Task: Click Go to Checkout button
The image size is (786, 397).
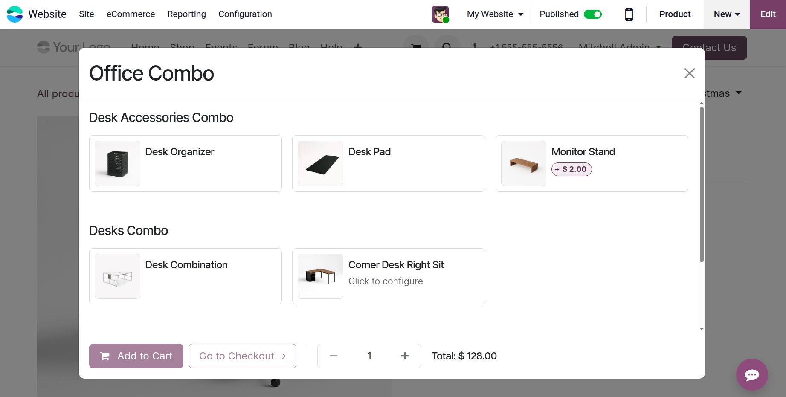Action: [242, 356]
